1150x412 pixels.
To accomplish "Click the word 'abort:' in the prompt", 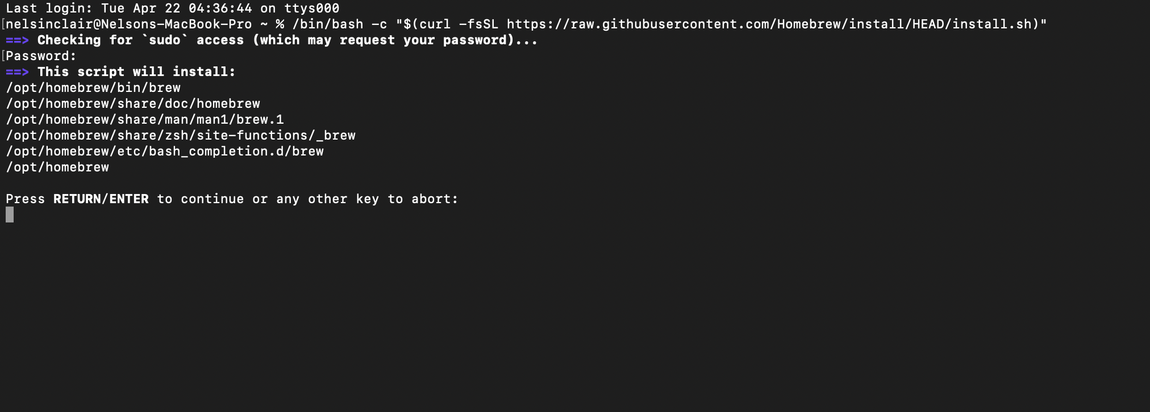I will (435, 199).
